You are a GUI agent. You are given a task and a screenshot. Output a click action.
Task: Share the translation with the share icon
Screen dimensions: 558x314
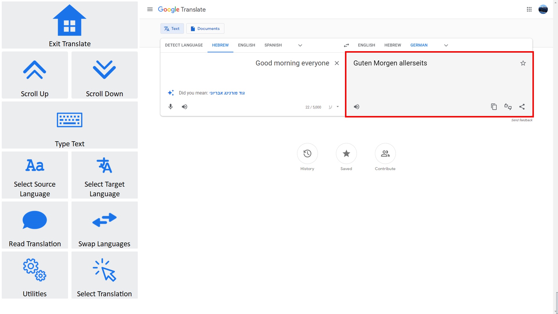[x=522, y=107]
